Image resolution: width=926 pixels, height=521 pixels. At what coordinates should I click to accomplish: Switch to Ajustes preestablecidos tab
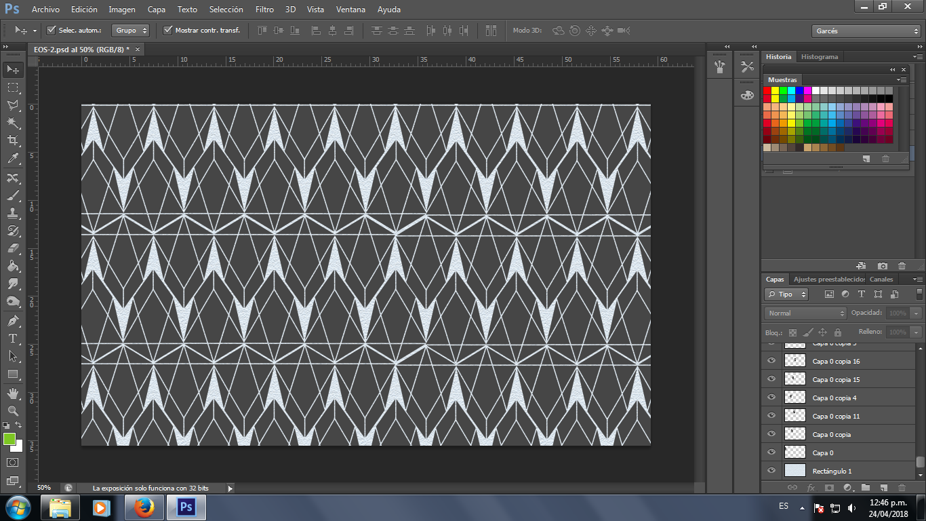click(x=829, y=279)
